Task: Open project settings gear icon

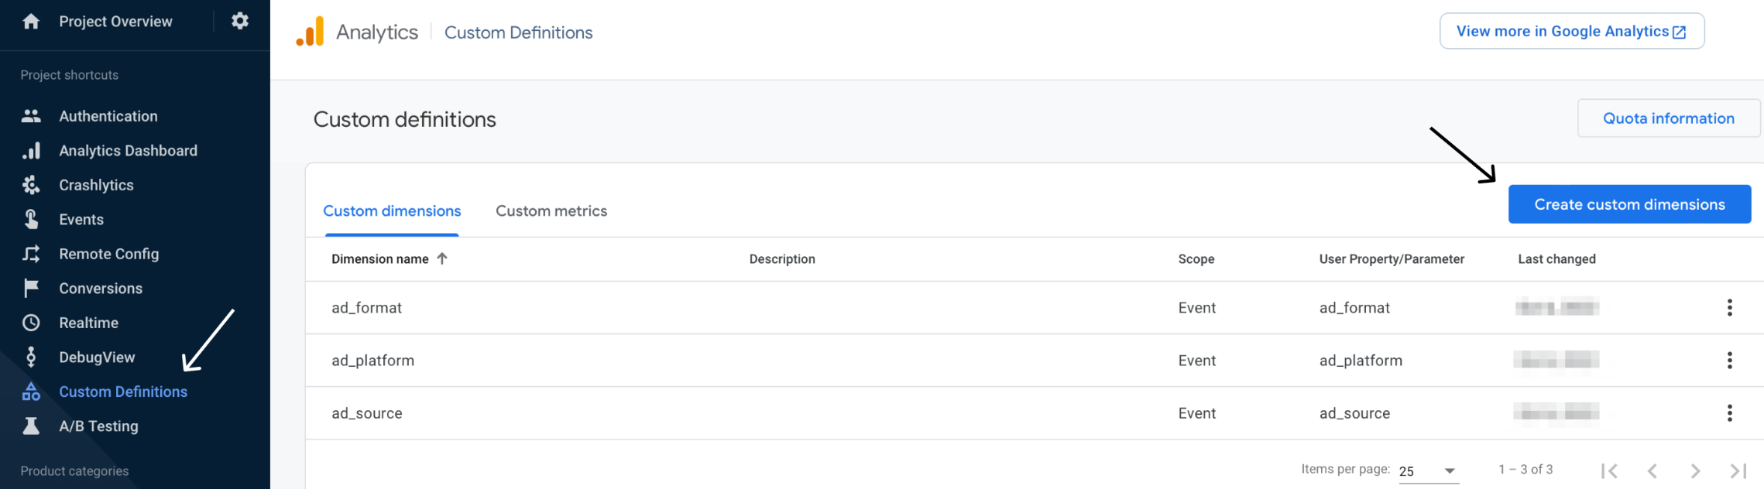Action: (240, 21)
